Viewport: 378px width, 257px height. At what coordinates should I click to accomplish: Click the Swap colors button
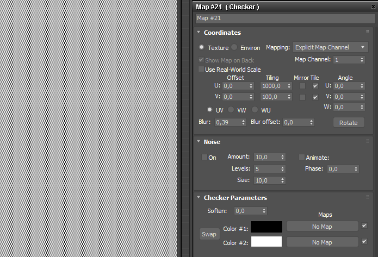[x=209, y=234]
